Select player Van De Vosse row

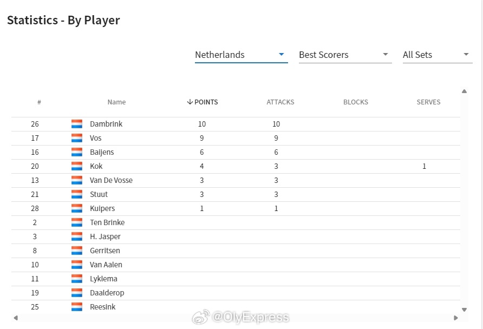coord(236,180)
